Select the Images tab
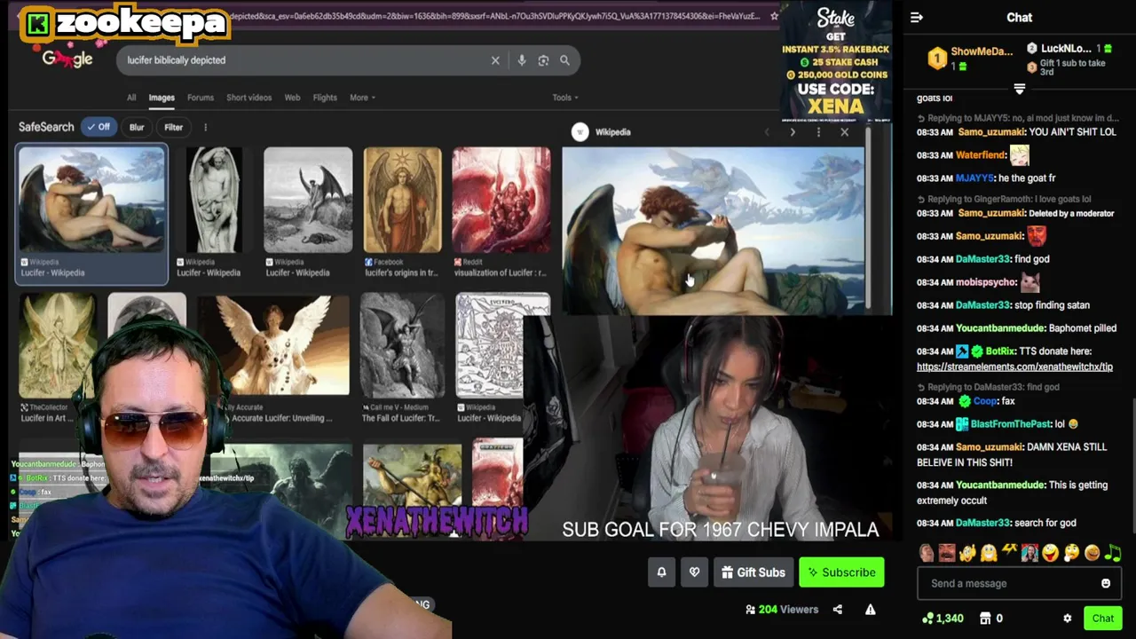 point(162,98)
